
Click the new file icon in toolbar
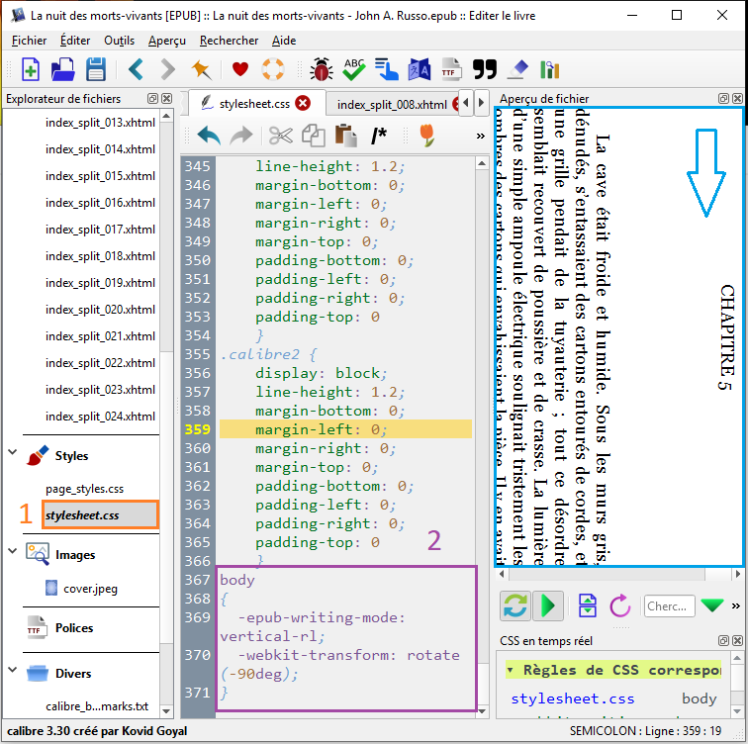[x=31, y=69]
